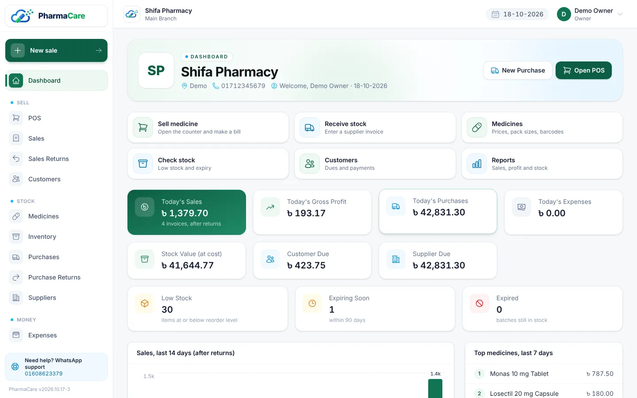
Task: Click the Expired prohibited icon
Action: [x=480, y=303]
